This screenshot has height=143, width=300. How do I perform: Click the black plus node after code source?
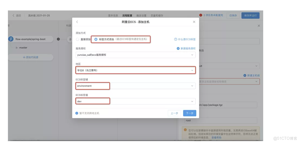(58, 39)
